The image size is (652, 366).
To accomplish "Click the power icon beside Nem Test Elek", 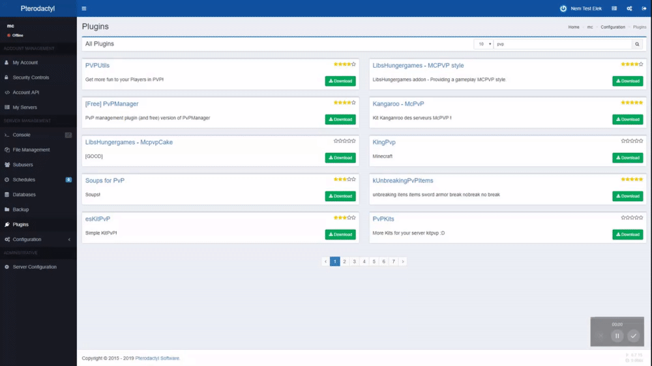I will [x=563, y=8].
